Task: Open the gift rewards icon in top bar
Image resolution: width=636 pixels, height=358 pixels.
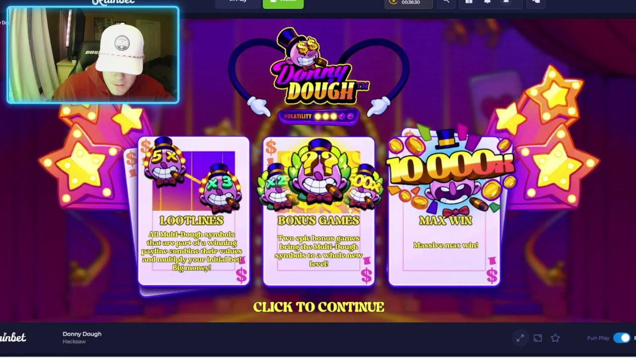Action: 469,2
